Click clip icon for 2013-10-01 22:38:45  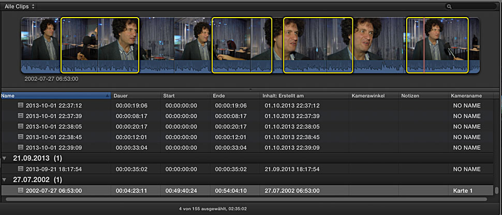click(21, 136)
